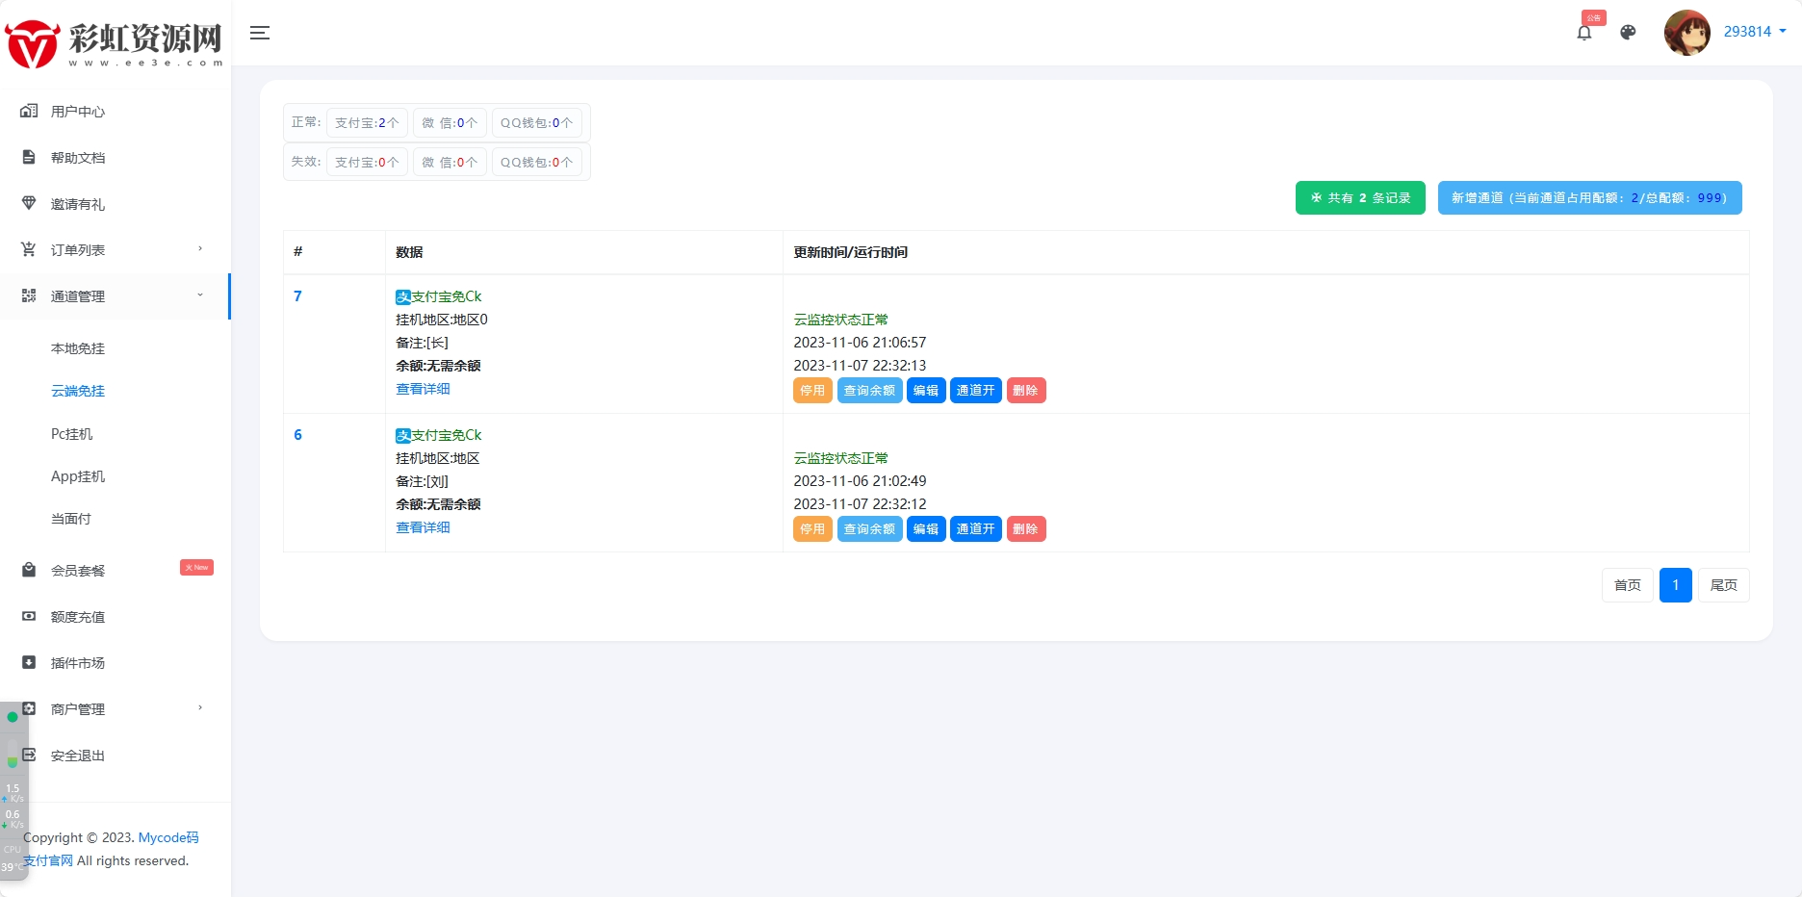Open the 293814 account dropdown
This screenshot has height=897, width=1802.
(x=1754, y=32)
